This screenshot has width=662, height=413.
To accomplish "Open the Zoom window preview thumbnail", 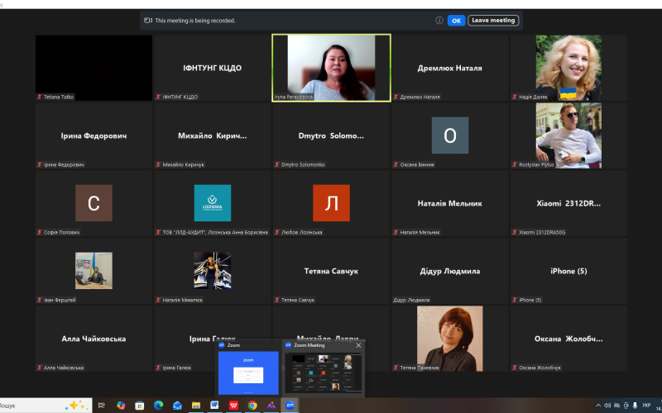I will click(x=248, y=373).
